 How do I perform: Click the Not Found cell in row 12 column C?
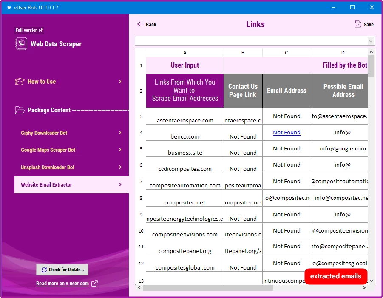tap(287, 263)
